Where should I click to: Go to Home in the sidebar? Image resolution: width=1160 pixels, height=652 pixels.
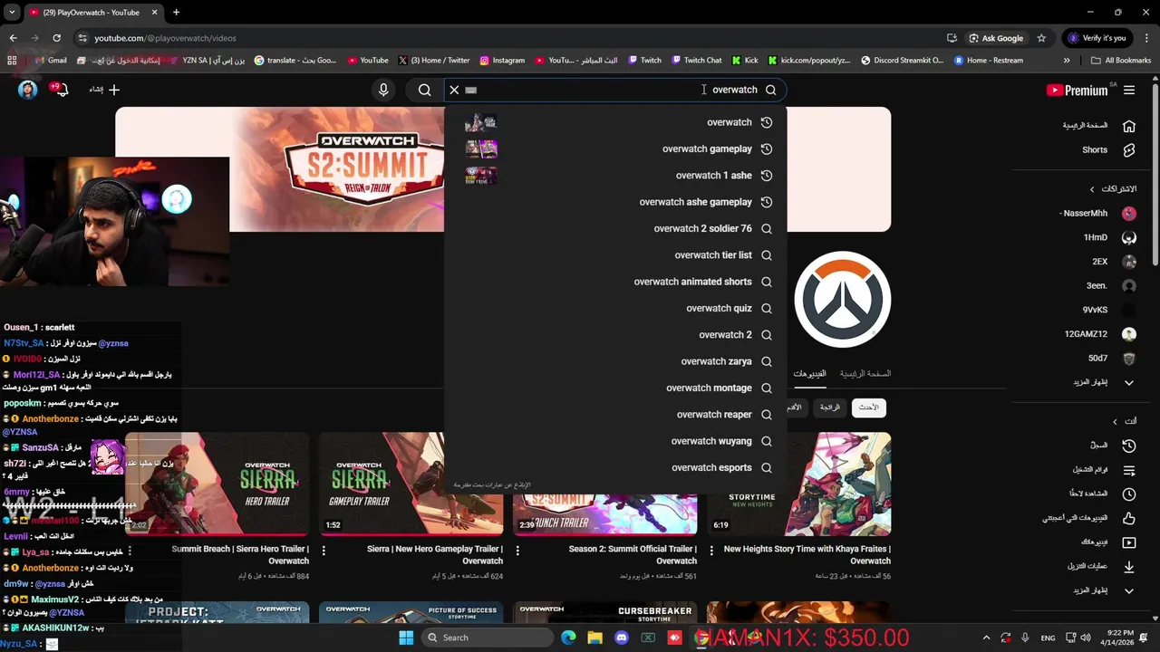(x=1097, y=126)
